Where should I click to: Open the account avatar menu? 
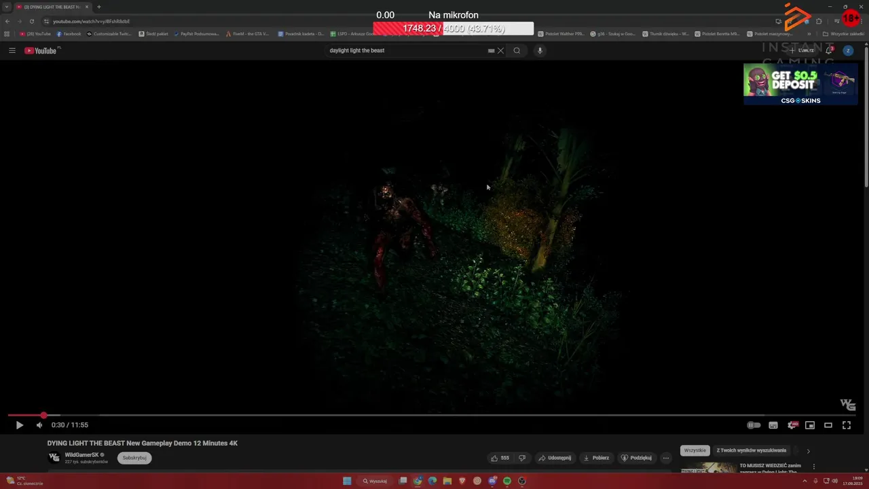point(848,50)
